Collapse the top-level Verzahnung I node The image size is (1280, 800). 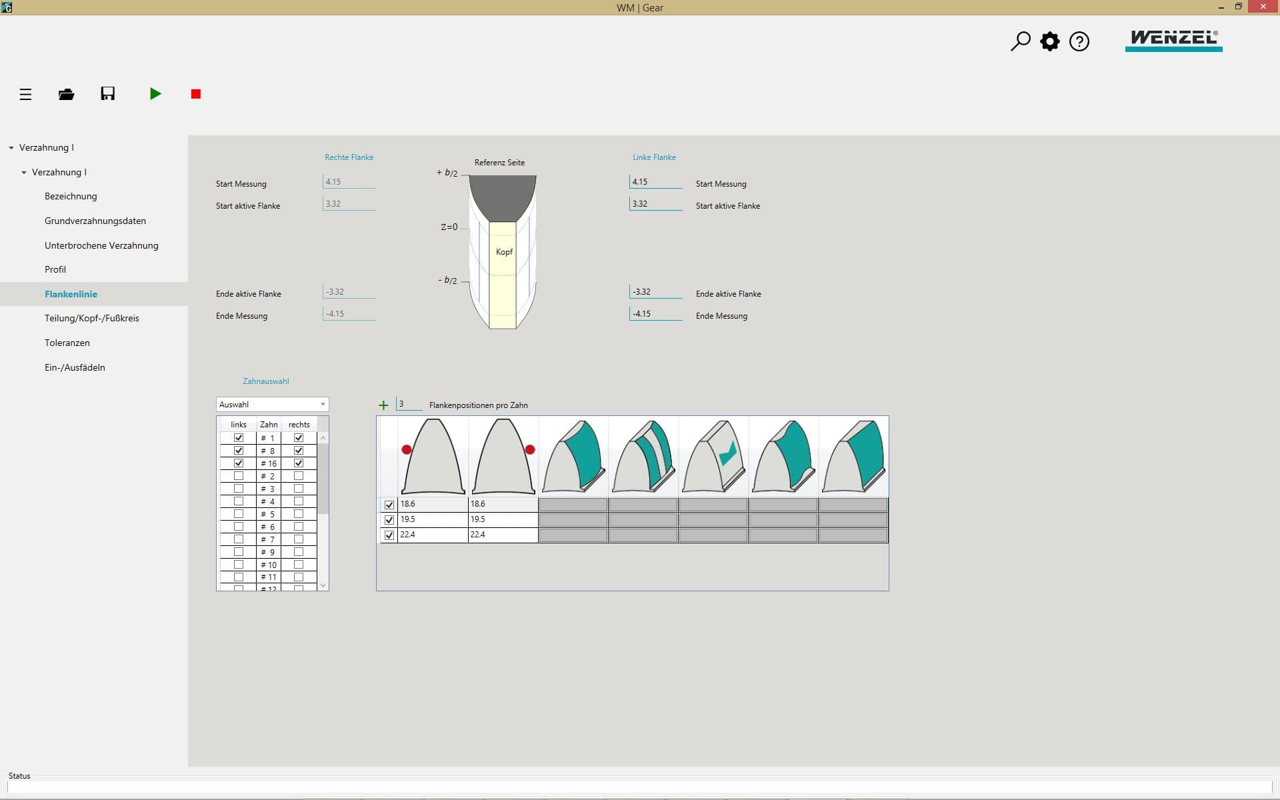click(11, 148)
